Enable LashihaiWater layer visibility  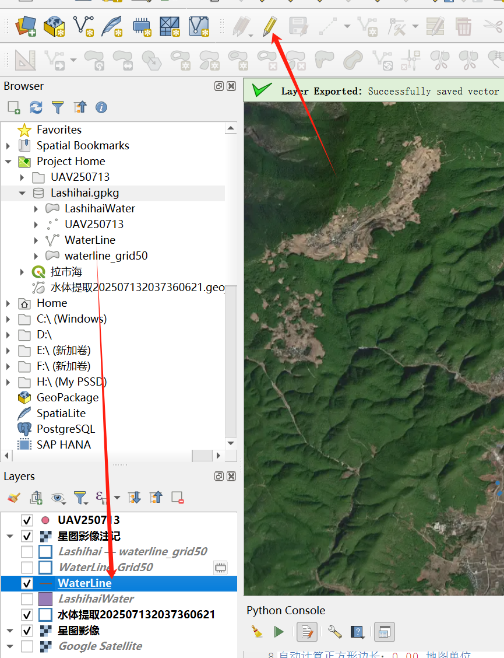tap(27, 599)
